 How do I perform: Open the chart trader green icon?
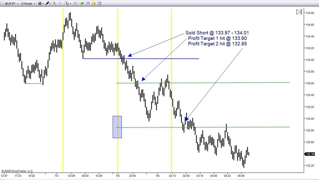click(82, 4)
